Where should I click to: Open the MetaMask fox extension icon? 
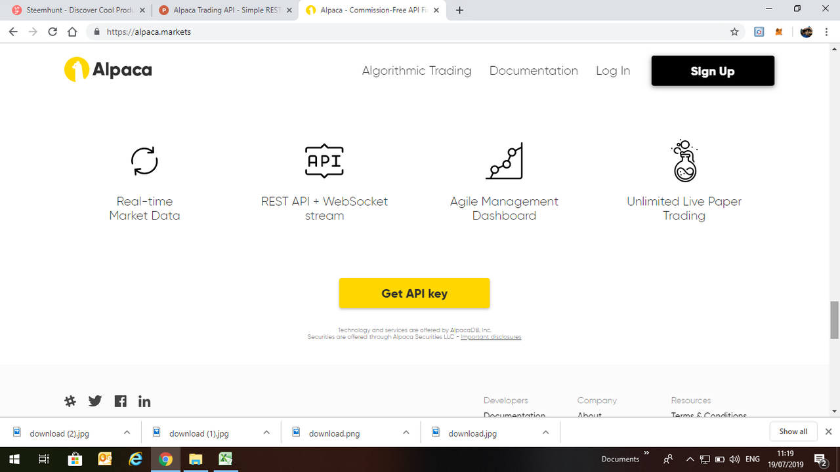tap(779, 31)
